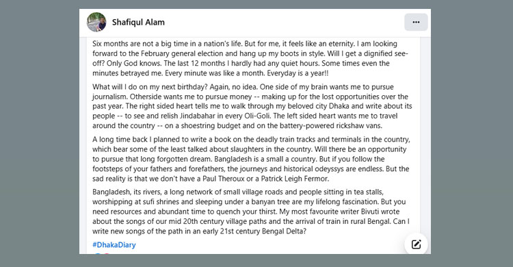513x267 pixels.
Task: Click the paragraph starting 'A long time back'
Action: pyautogui.click(x=251, y=159)
